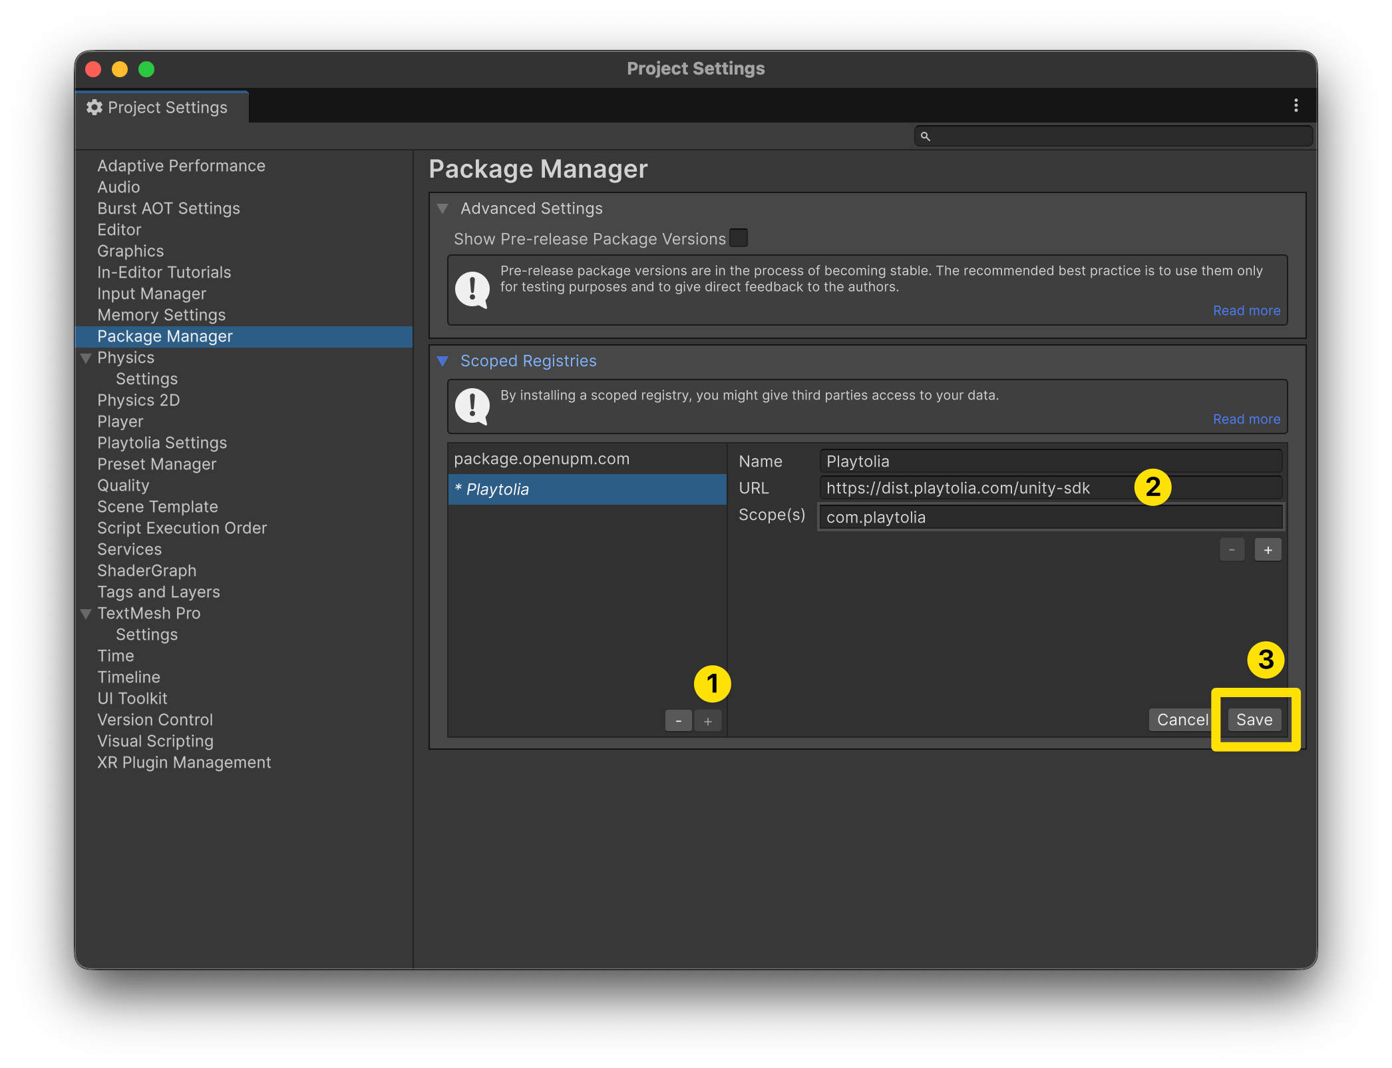Image resolution: width=1392 pixels, height=1068 pixels.
Task: Open Read more link about scoped registries
Action: (x=1246, y=419)
